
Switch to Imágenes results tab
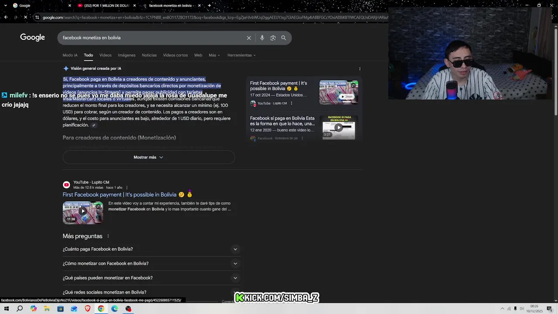(126, 55)
